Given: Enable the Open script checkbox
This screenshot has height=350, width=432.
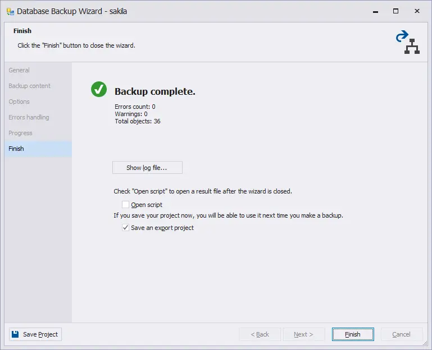Looking at the screenshot, I should click(x=125, y=204).
